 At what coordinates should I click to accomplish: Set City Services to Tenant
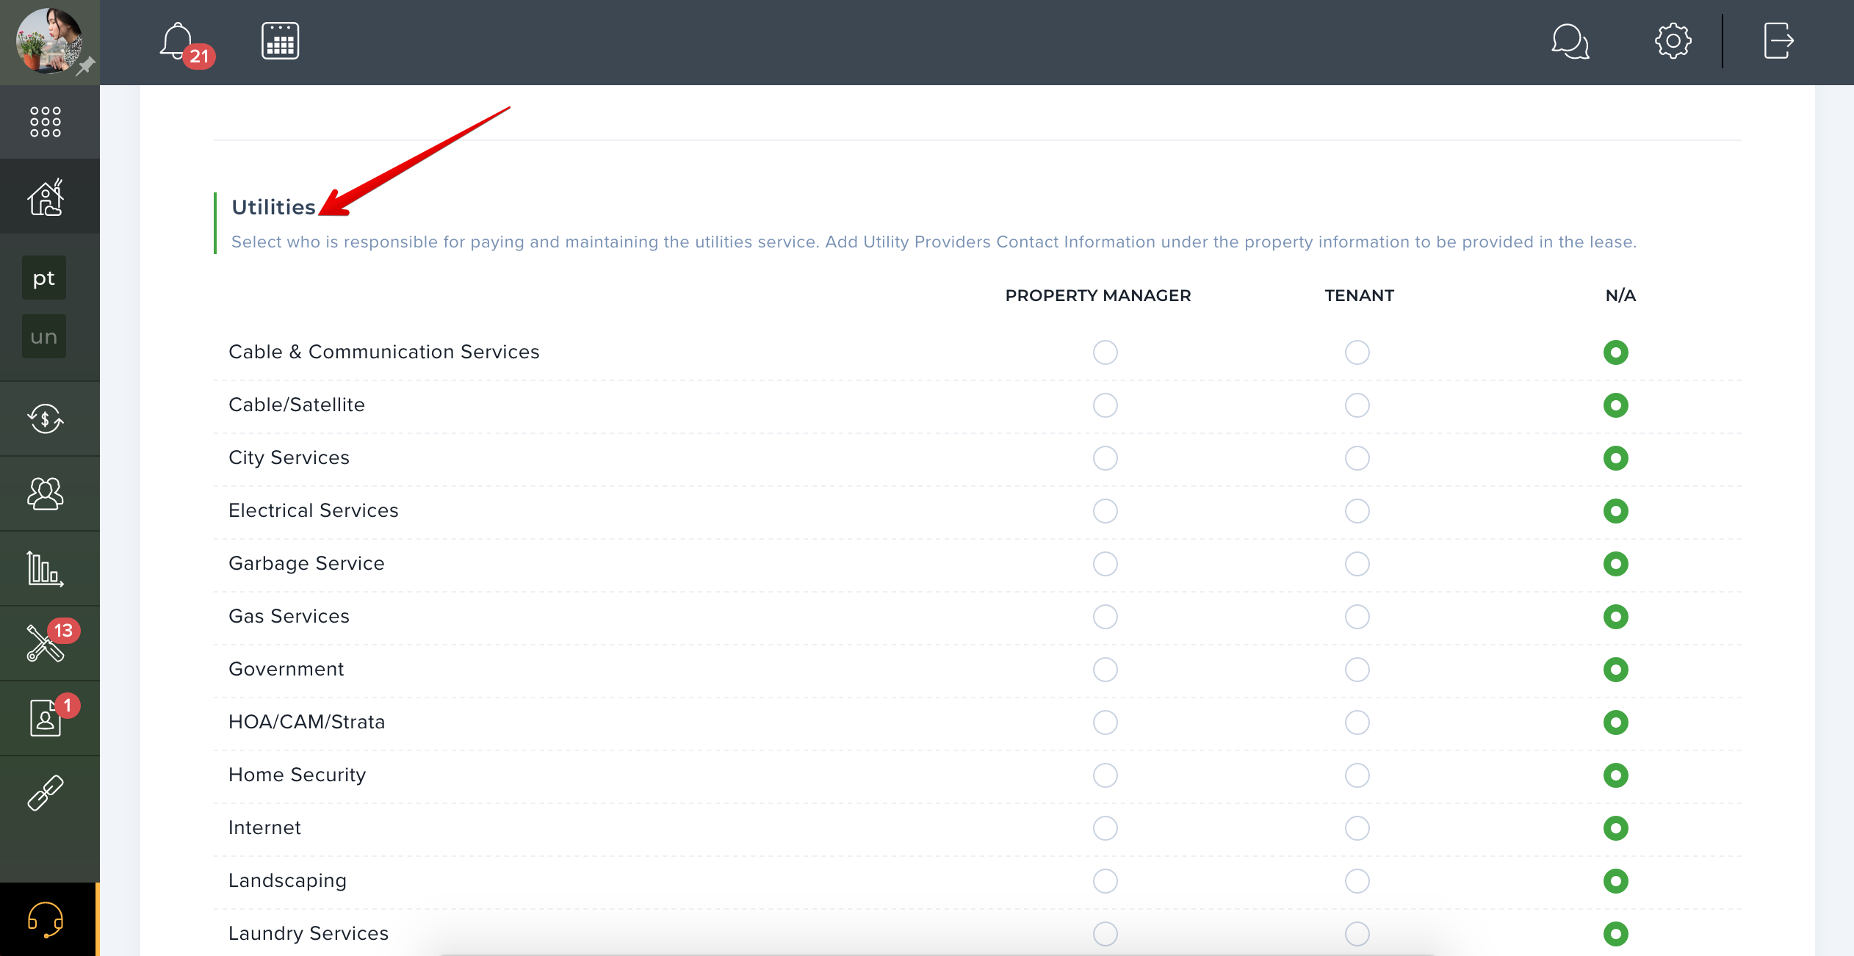pyautogui.click(x=1357, y=458)
